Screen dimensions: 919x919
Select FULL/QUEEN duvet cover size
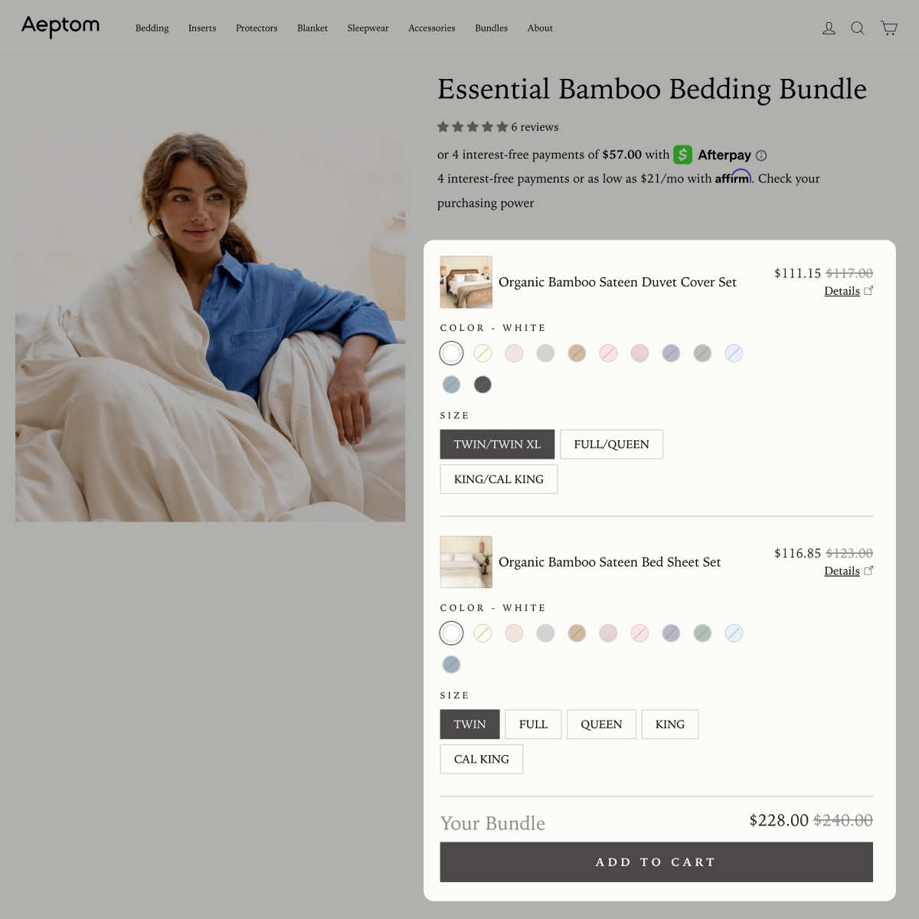pos(611,444)
